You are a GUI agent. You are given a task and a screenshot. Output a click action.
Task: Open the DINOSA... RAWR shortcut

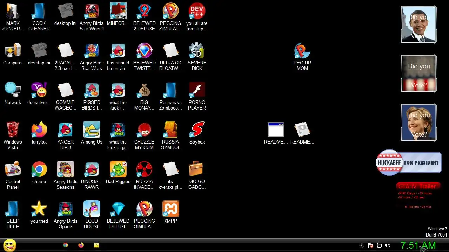coord(92,176)
